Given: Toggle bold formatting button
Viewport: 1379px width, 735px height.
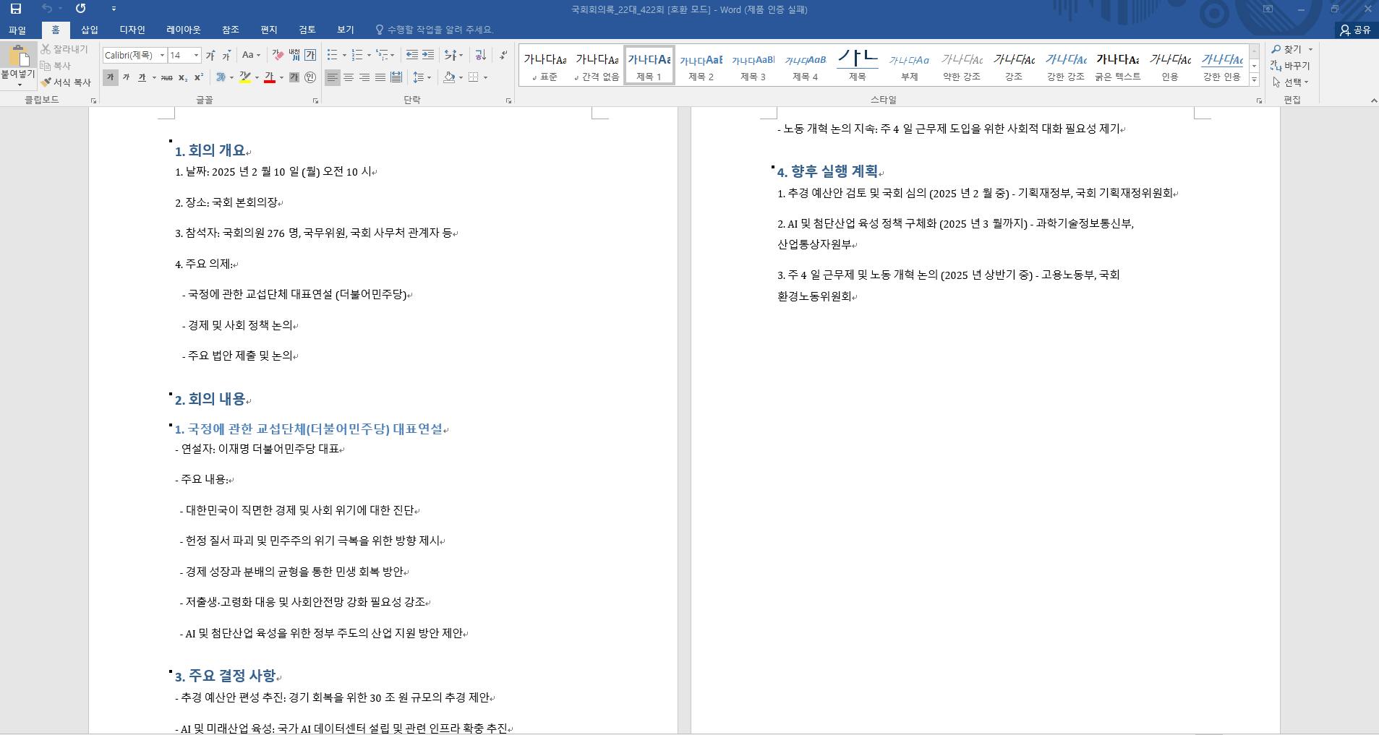Looking at the screenshot, I should 110,77.
